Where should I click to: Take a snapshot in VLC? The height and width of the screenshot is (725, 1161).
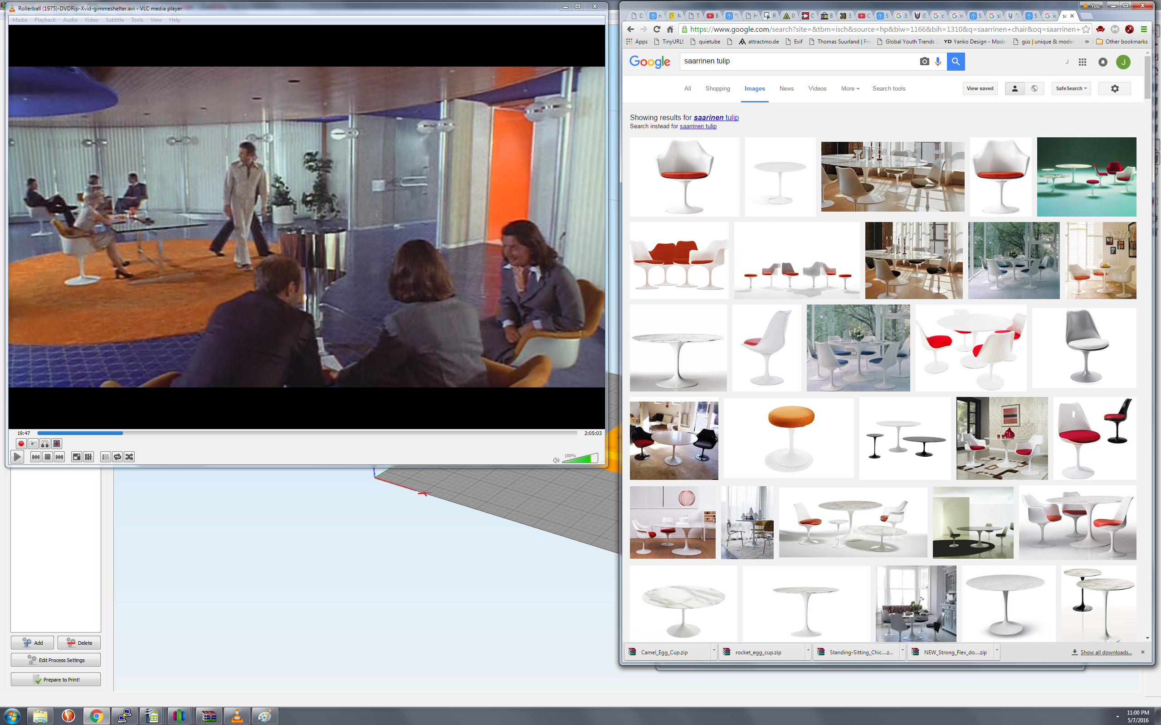coord(33,444)
